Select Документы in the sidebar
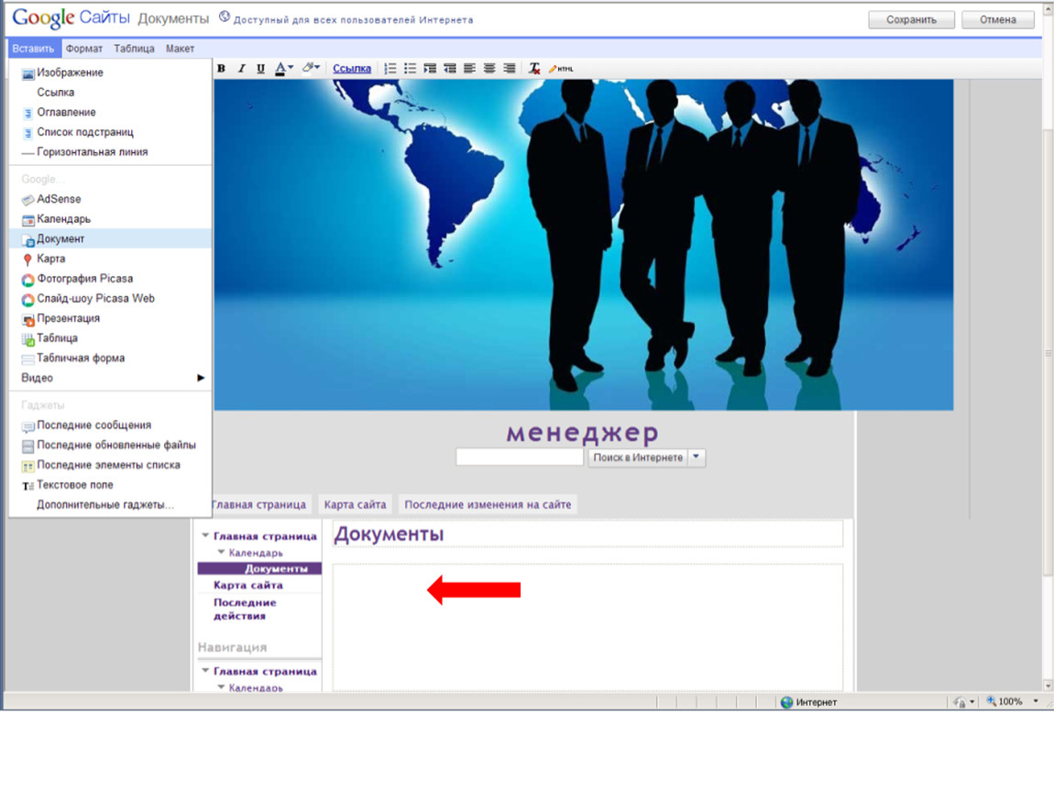 (x=259, y=568)
